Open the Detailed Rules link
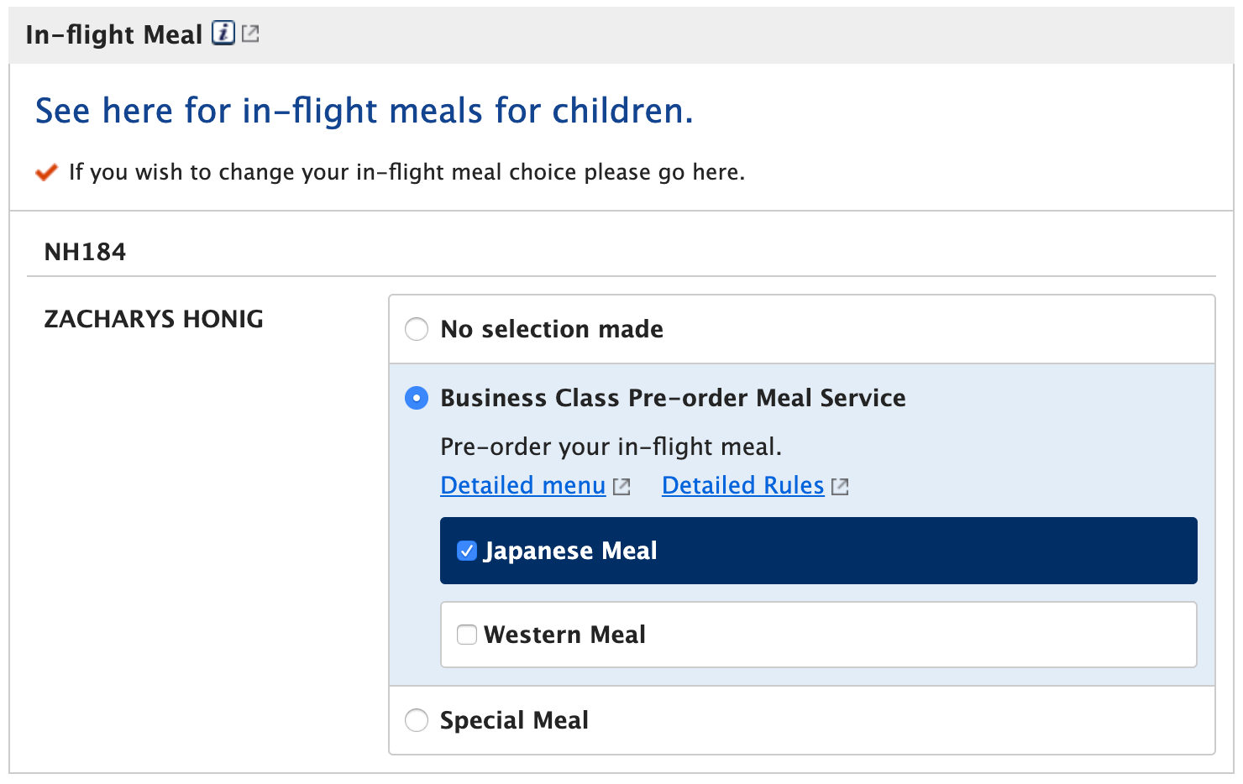This screenshot has width=1243, height=784. point(742,485)
